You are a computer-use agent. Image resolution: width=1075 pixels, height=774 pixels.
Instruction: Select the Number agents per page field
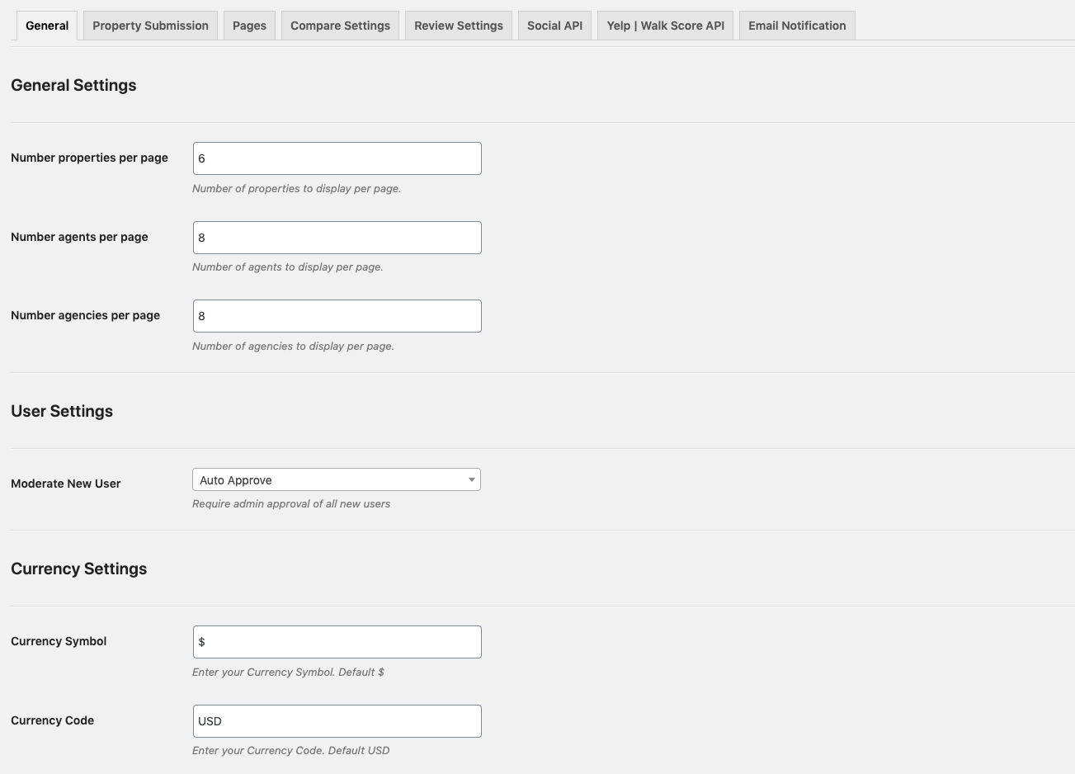tap(337, 237)
